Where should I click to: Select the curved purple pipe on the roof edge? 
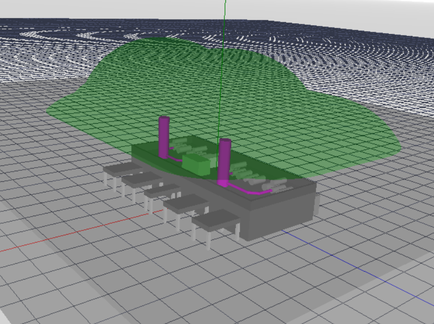pyautogui.click(x=249, y=189)
